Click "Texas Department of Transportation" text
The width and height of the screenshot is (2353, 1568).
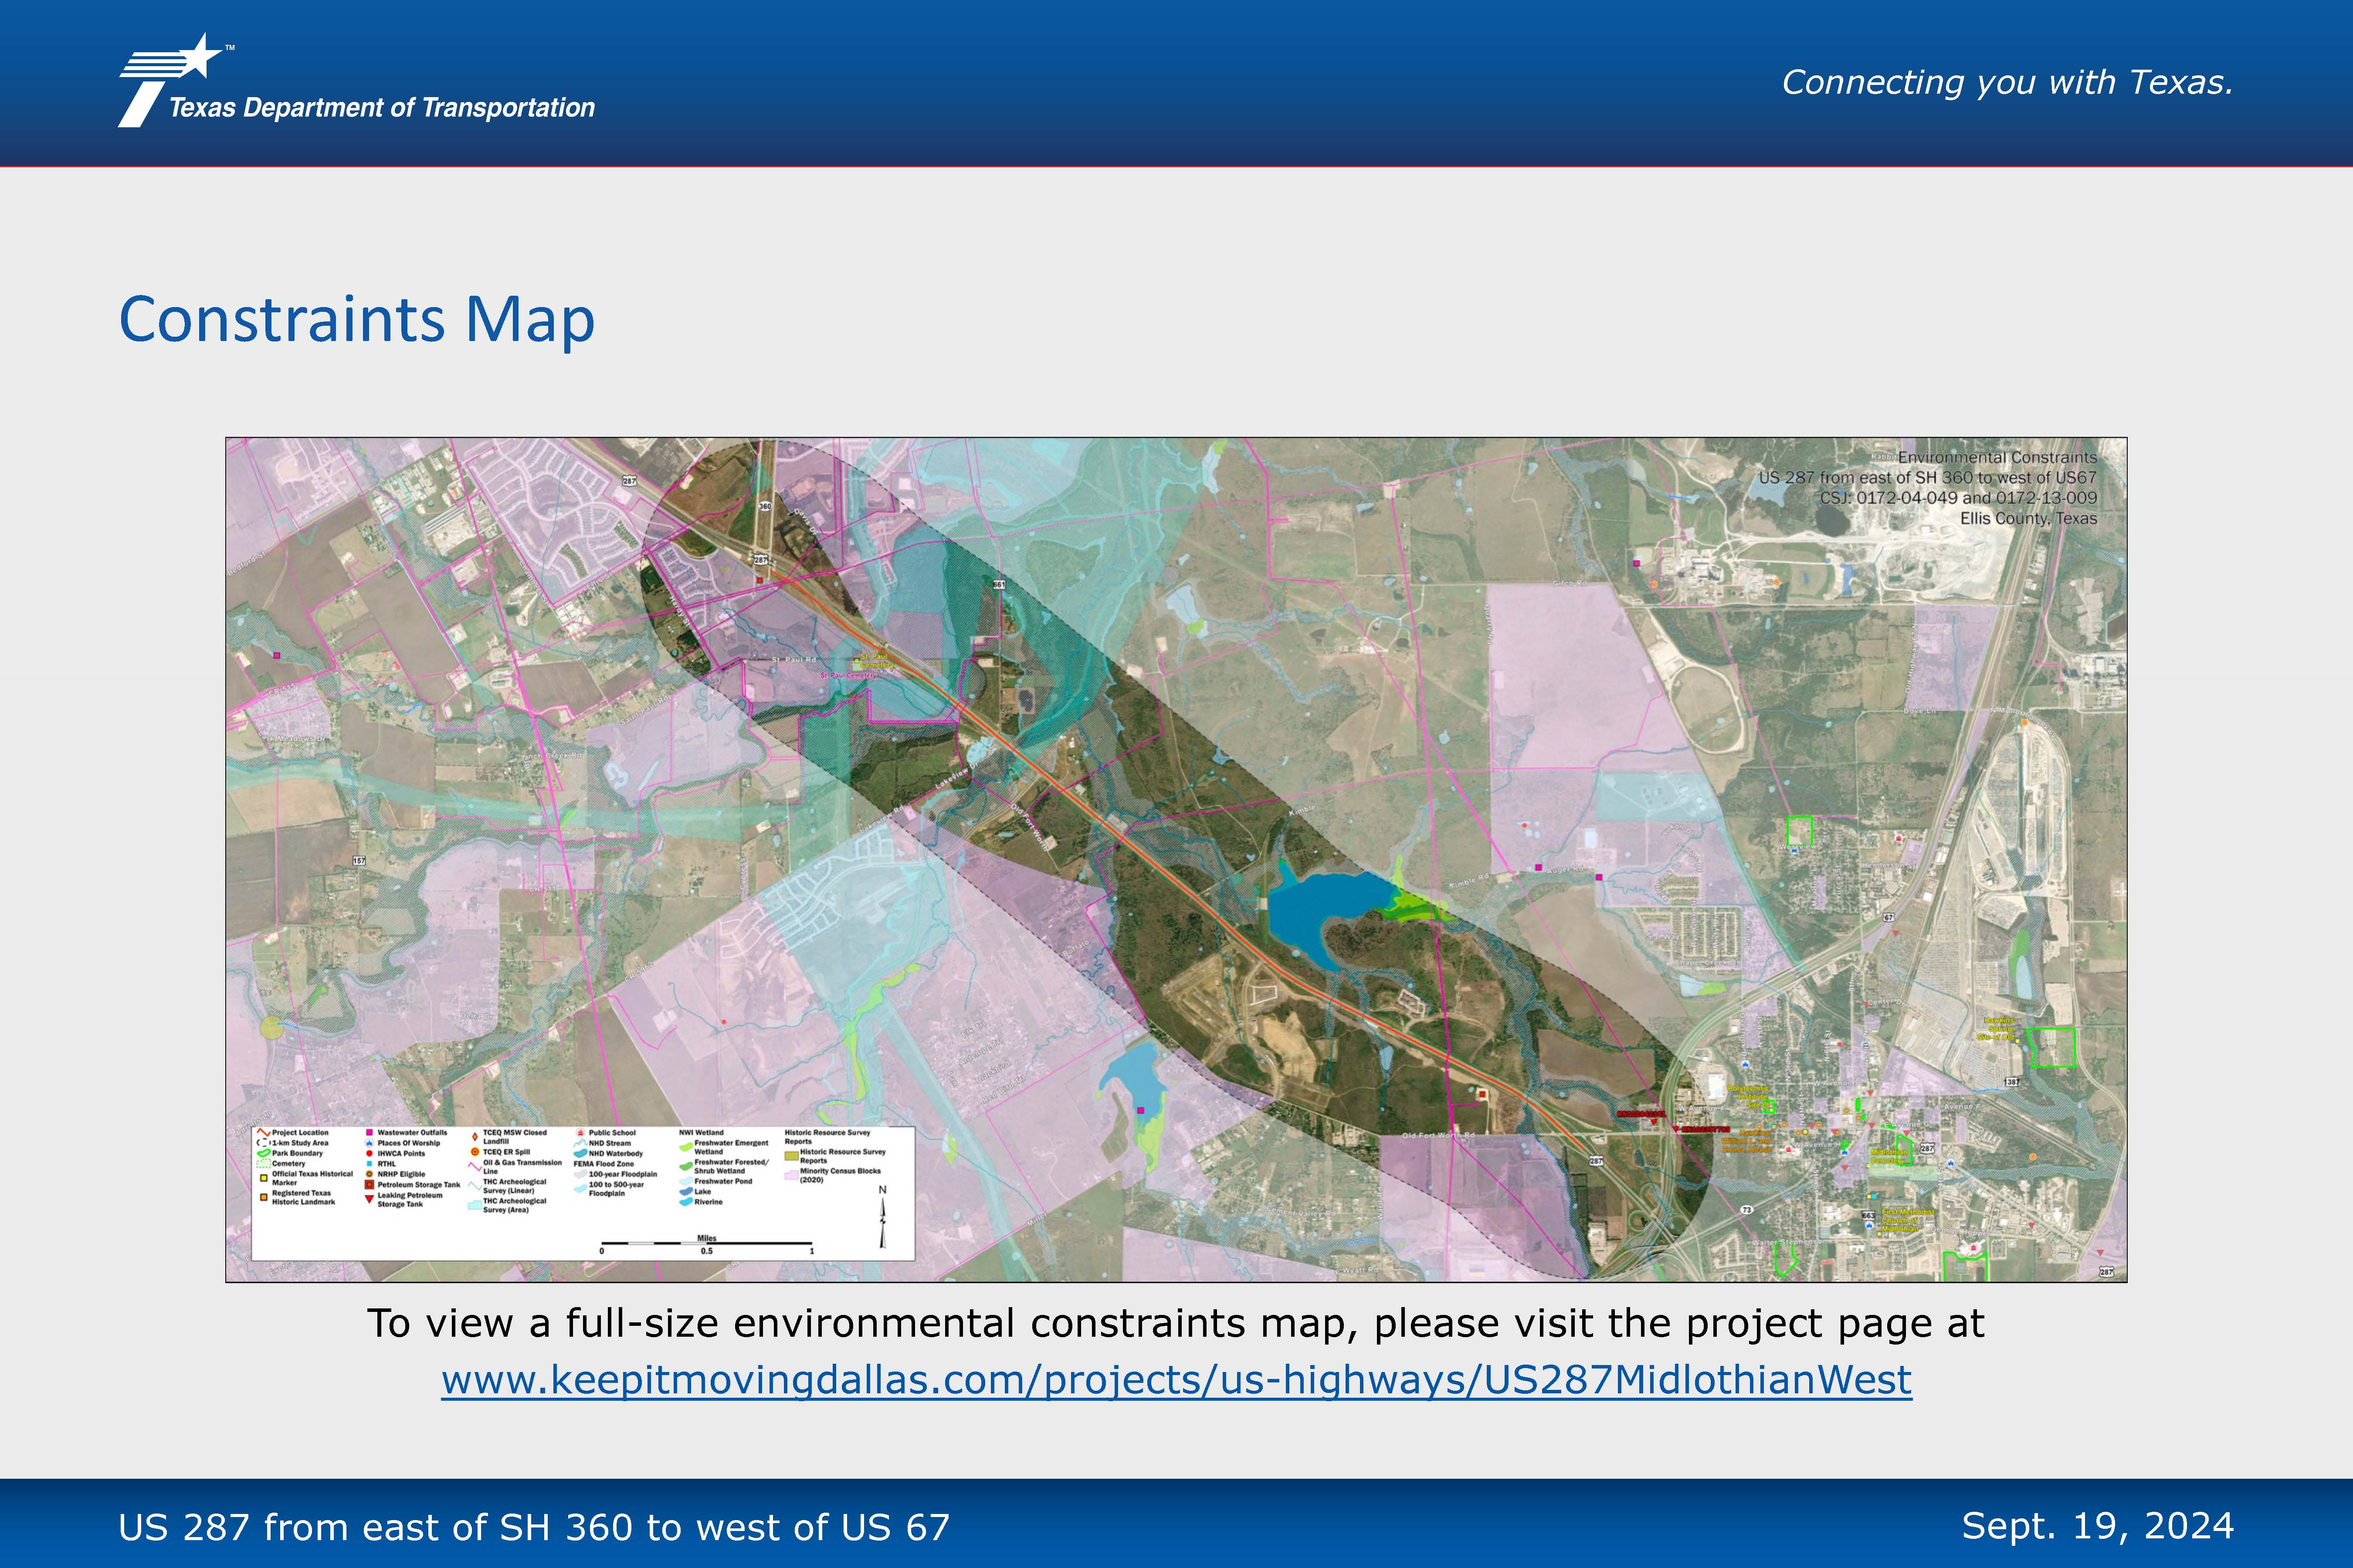382,108
